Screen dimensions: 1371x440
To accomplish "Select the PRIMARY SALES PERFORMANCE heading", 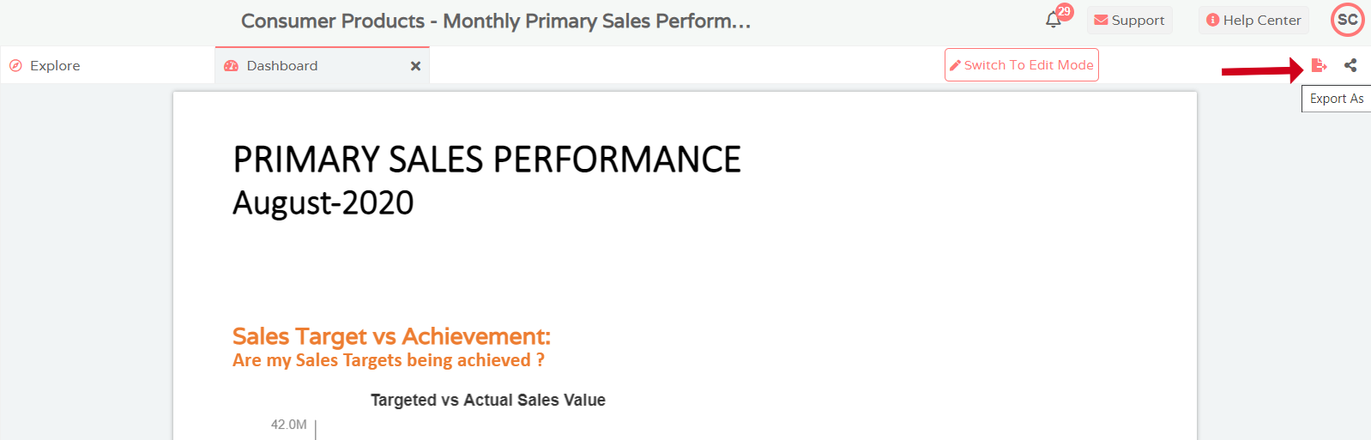I will pyautogui.click(x=486, y=160).
